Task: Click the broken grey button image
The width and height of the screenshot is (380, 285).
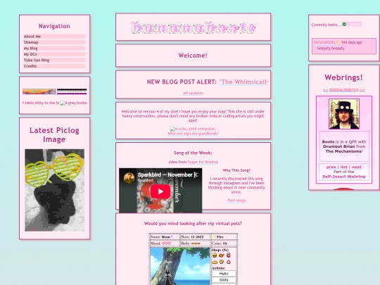Action: click(x=73, y=103)
